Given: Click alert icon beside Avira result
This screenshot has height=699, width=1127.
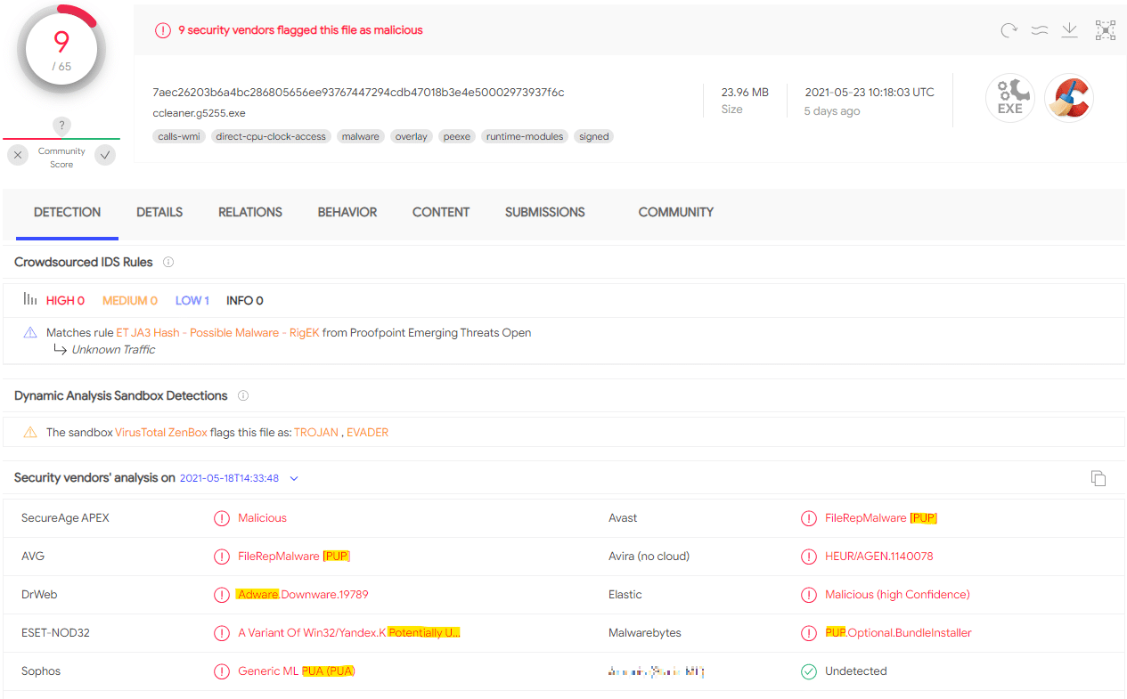Looking at the screenshot, I should (809, 557).
